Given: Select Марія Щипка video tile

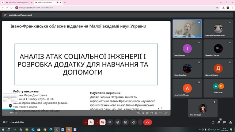Looking at the screenshot, I should 187,29.
